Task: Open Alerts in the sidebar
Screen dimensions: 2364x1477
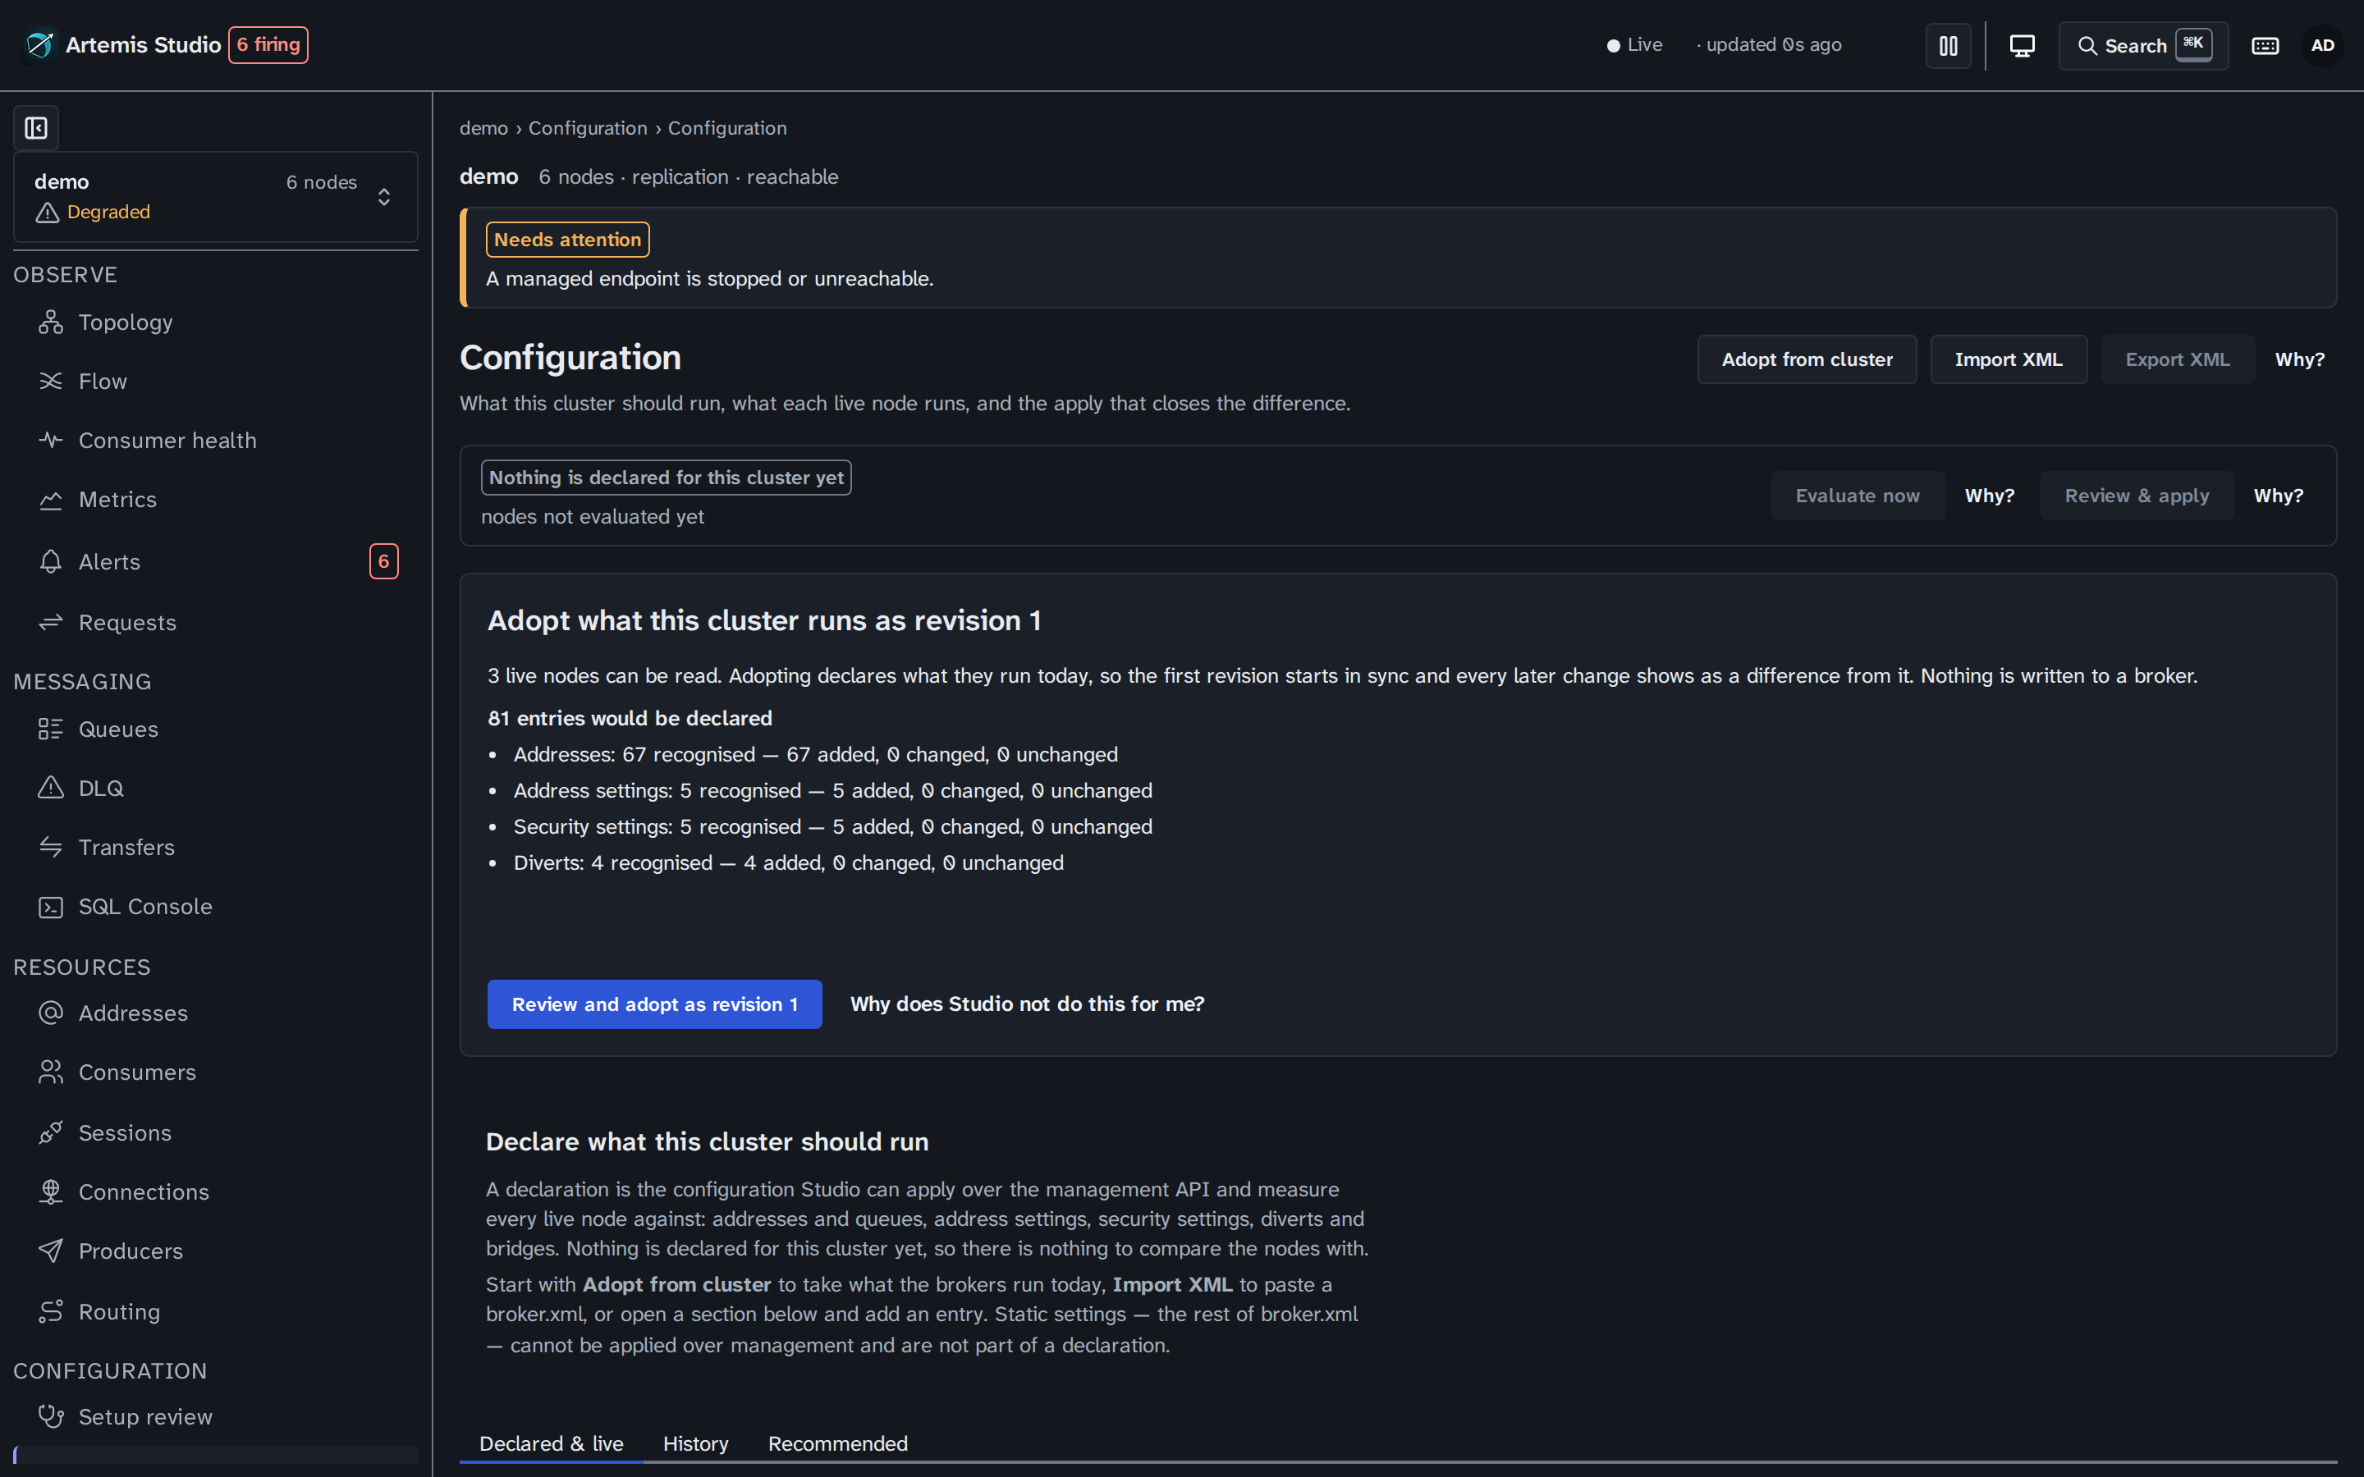Action: (x=215, y=562)
